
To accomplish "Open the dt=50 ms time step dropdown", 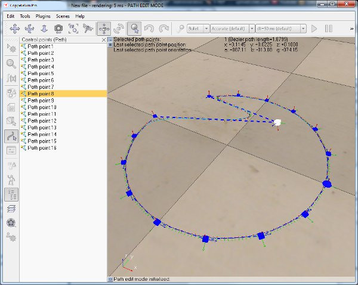I will click(281, 28).
